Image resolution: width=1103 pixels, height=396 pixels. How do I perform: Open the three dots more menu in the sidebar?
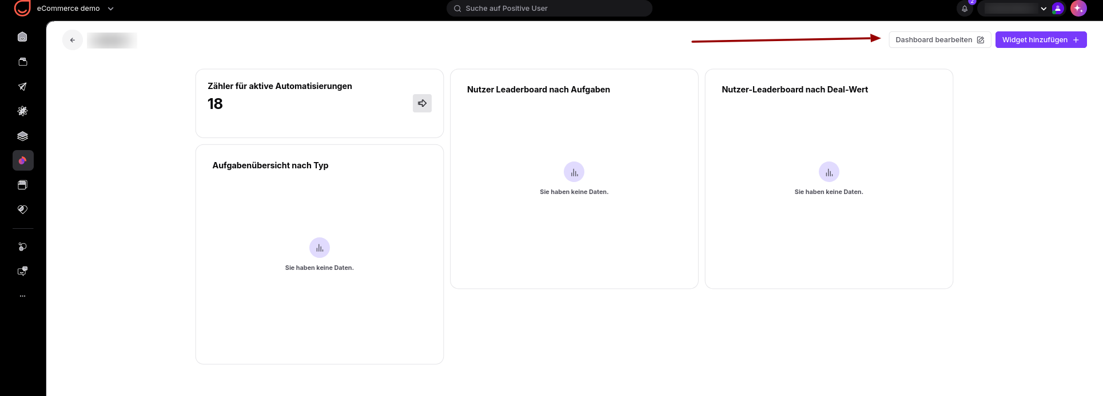22,296
